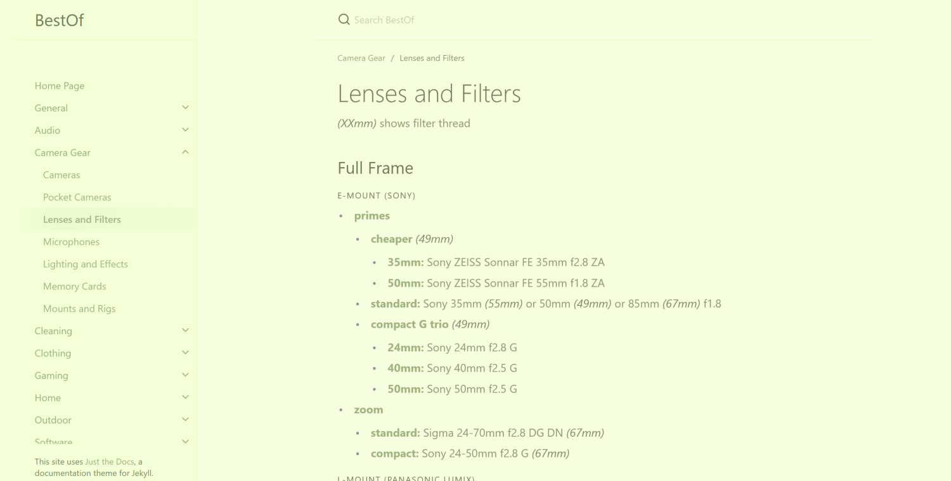Expand the Outdoor section chevron
Image resolution: width=951 pixels, height=481 pixels.
point(185,420)
